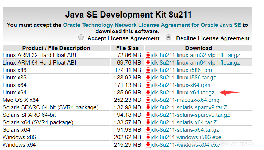Click the 171.13 MB file size
Image resolution: width=264 pixels, height=150 pixels.
click(x=128, y=85)
